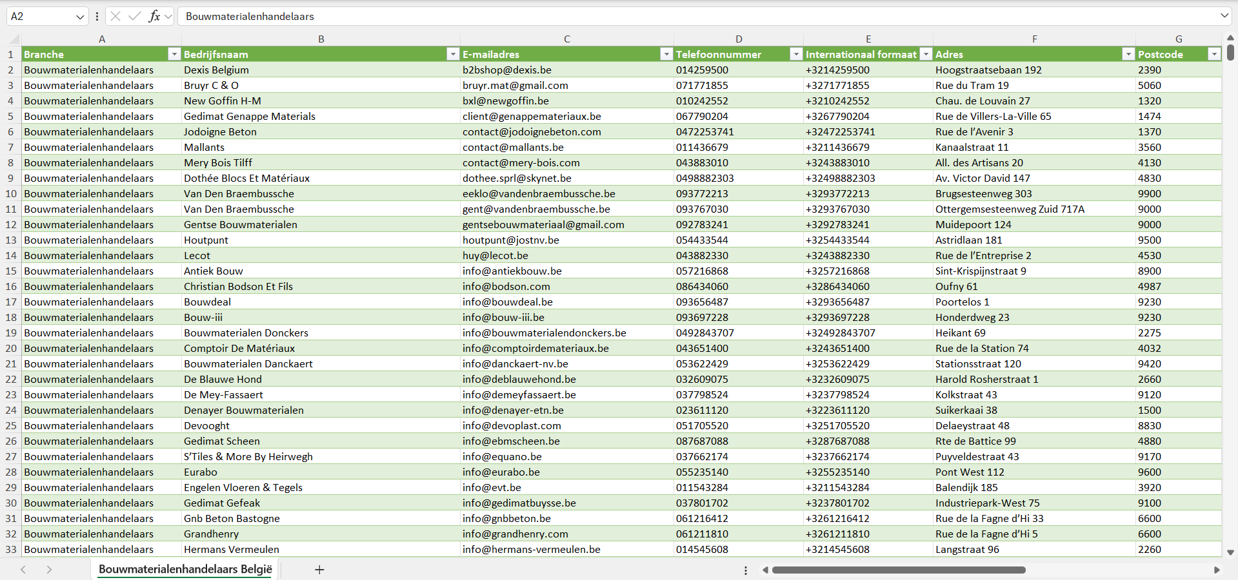Open the Name Box dropdown arrow

(80, 17)
